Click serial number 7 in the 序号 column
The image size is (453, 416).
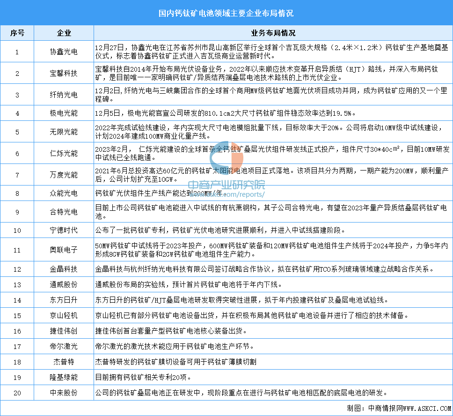pos(17,175)
